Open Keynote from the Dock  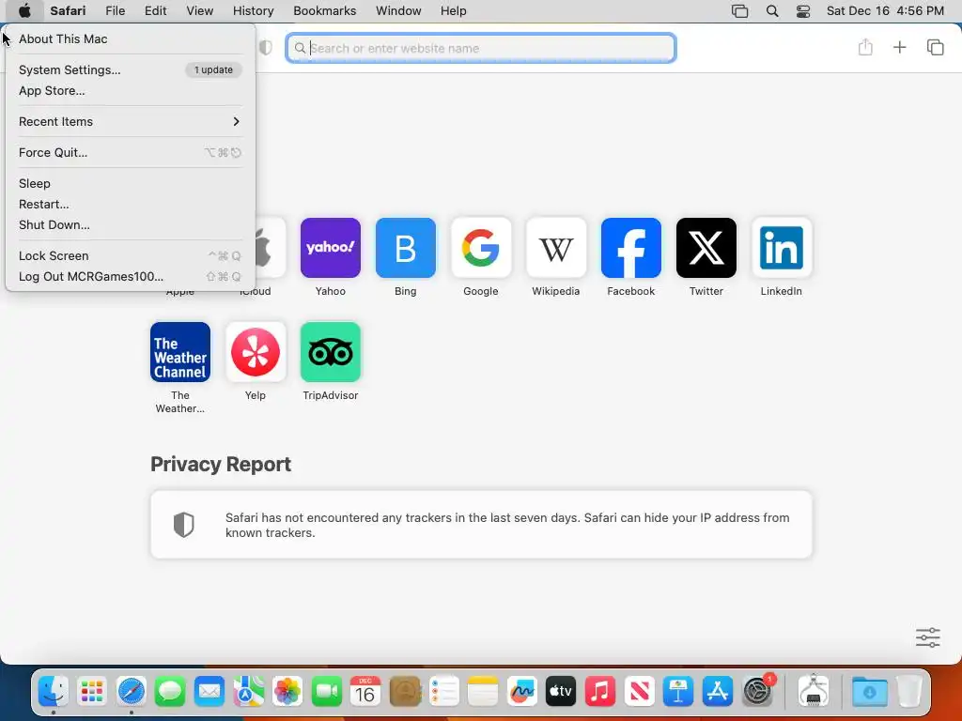tap(678, 692)
